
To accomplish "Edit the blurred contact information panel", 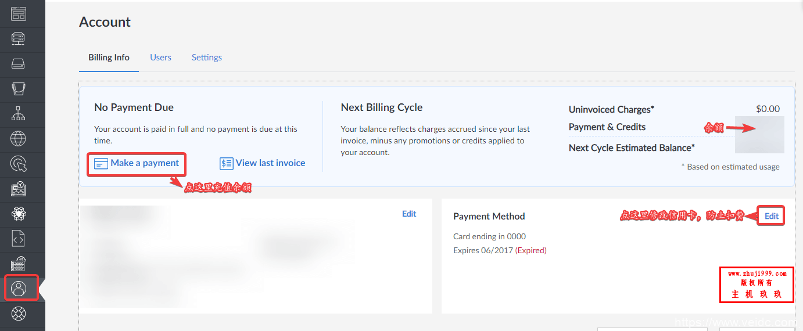I will [409, 214].
